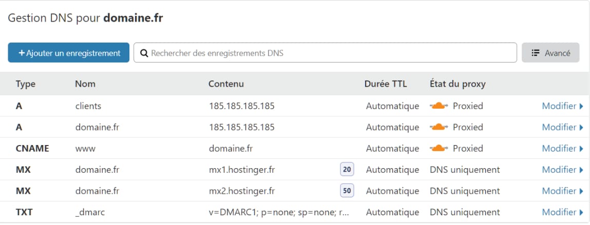Image resolution: width=590 pixels, height=225 pixels.
Task: Click the list icon in Avancé button
Action: (x=536, y=53)
